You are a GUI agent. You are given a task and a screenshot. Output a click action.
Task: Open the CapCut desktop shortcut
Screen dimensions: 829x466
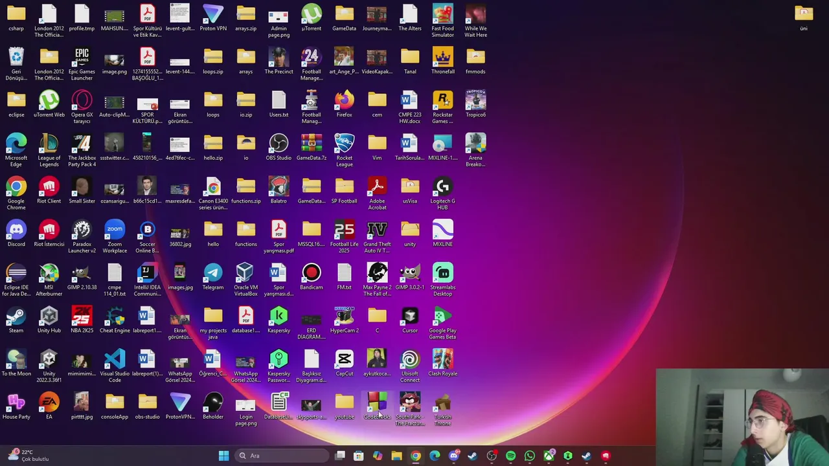click(x=344, y=362)
